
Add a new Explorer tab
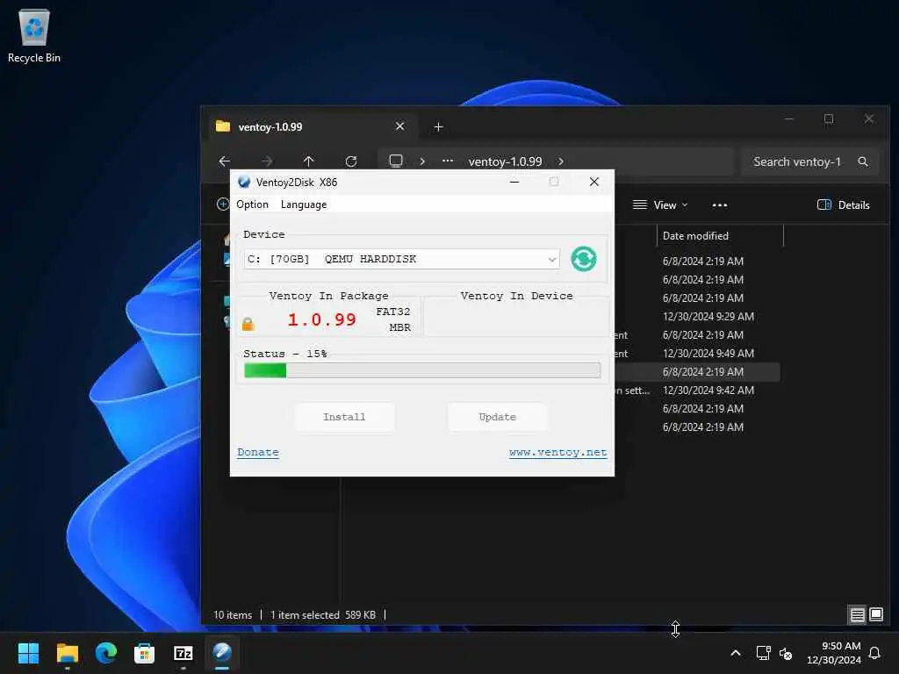pos(438,126)
